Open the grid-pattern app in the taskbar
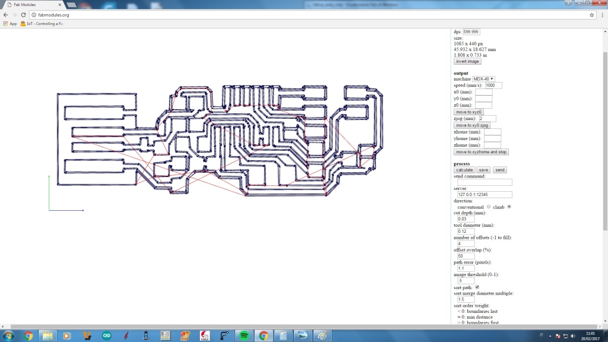608x342 pixels. tap(165, 335)
